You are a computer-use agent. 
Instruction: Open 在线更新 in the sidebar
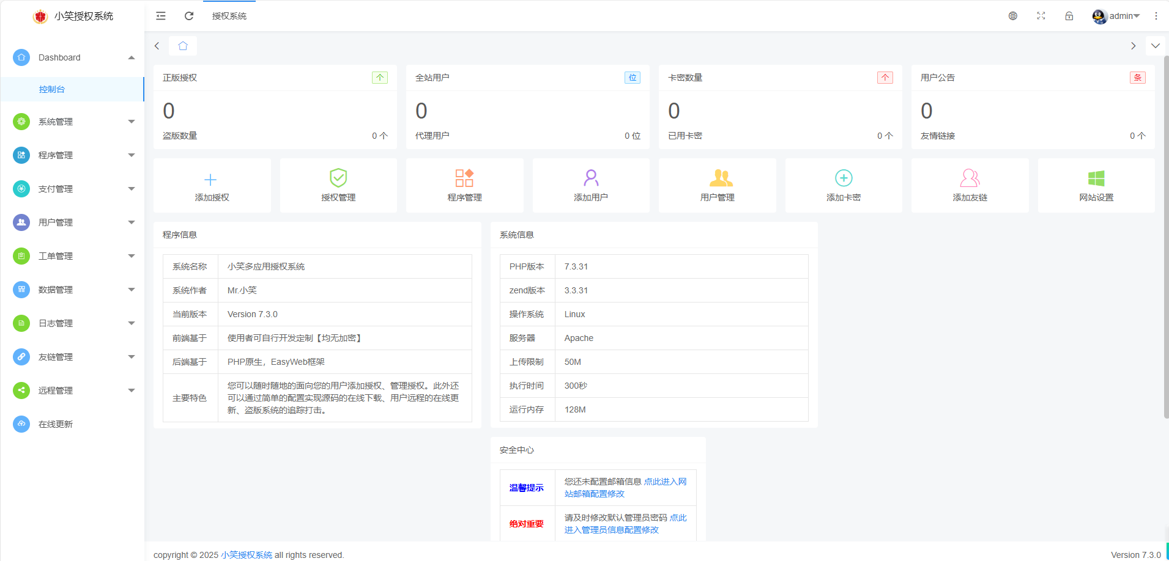point(72,424)
